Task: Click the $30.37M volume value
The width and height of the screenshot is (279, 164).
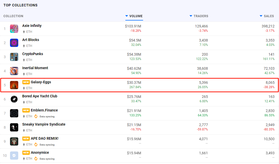Action: point(134,83)
